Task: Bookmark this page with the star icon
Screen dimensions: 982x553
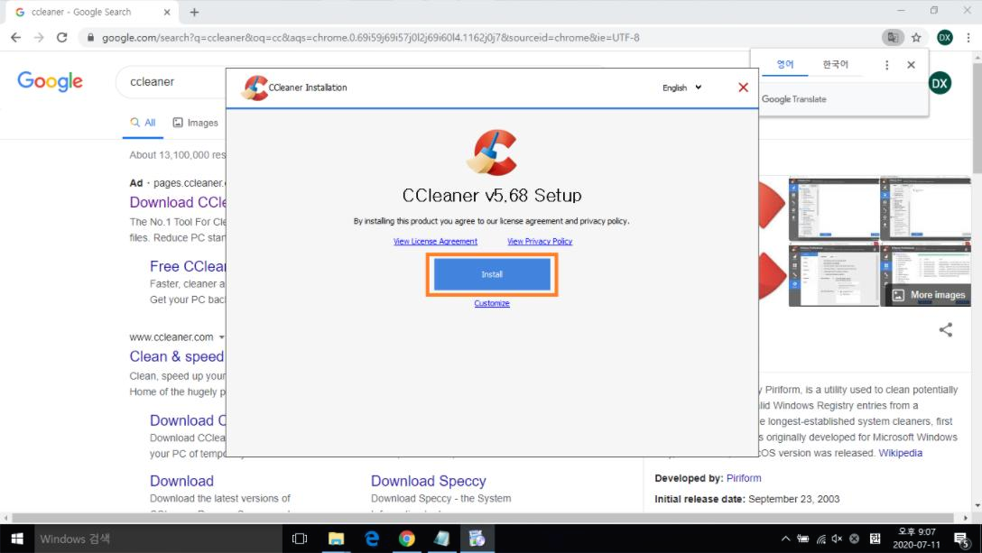Action: coord(916,38)
